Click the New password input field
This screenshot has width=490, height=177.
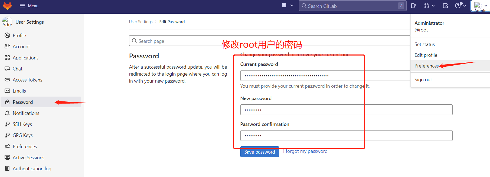[346, 110]
